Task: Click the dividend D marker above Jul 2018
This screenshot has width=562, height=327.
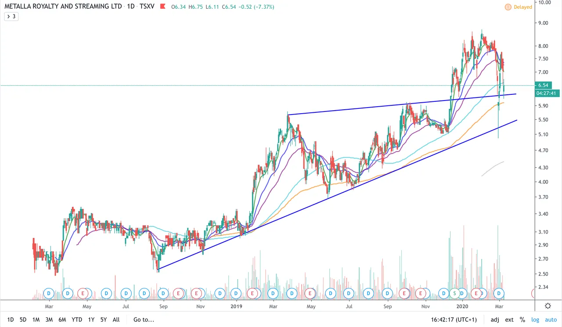Action: (x=126, y=293)
